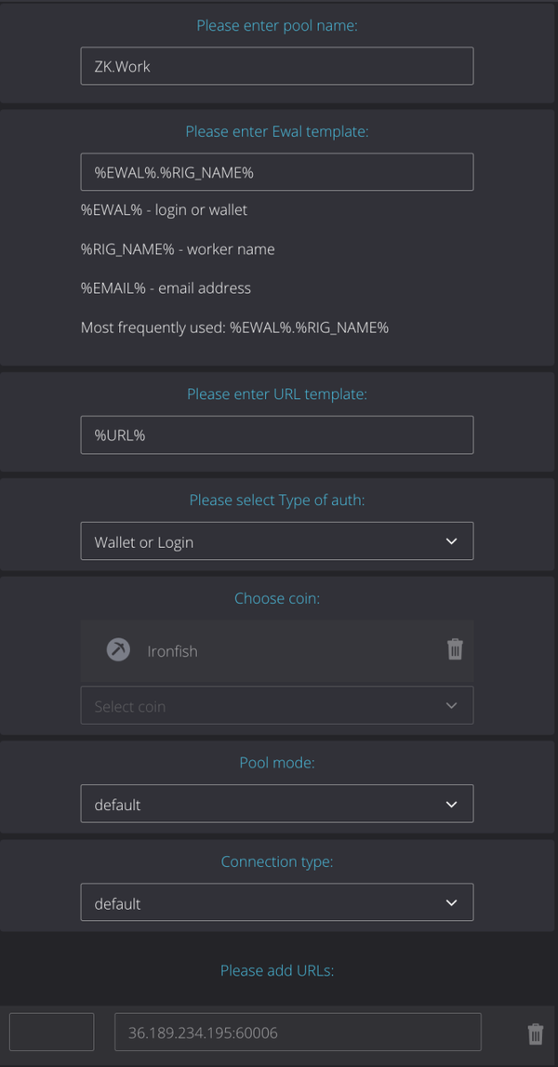Expand the Connection type 'default' dropdown

(276, 903)
